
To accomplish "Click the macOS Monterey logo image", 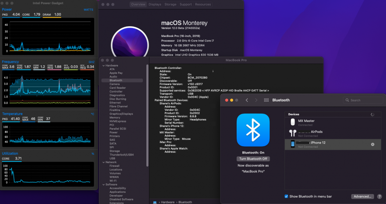I will (x=130, y=42).
